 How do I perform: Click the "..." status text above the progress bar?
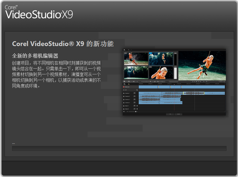pyautogui.click(x=13, y=143)
